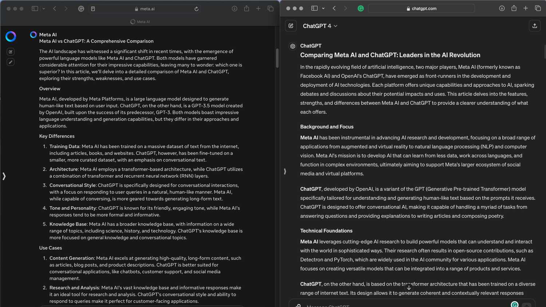Image resolution: width=546 pixels, height=307 pixels.
Task: Share the ChatGPT conversation via upload icon
Action: [534, 26]
